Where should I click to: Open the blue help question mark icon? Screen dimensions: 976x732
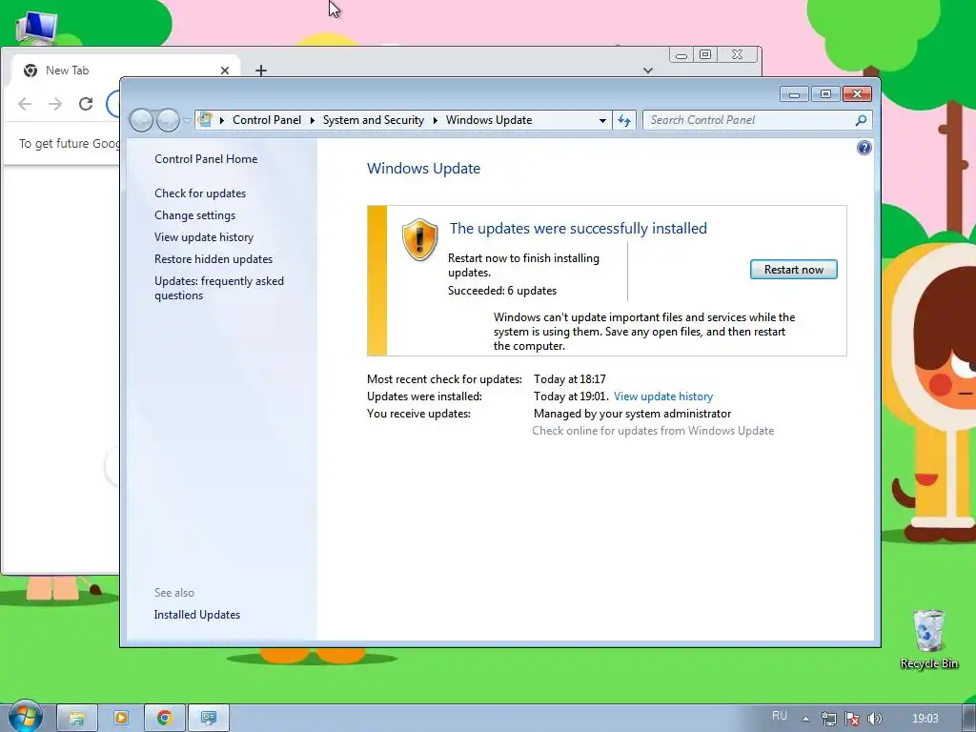point(864,148)
